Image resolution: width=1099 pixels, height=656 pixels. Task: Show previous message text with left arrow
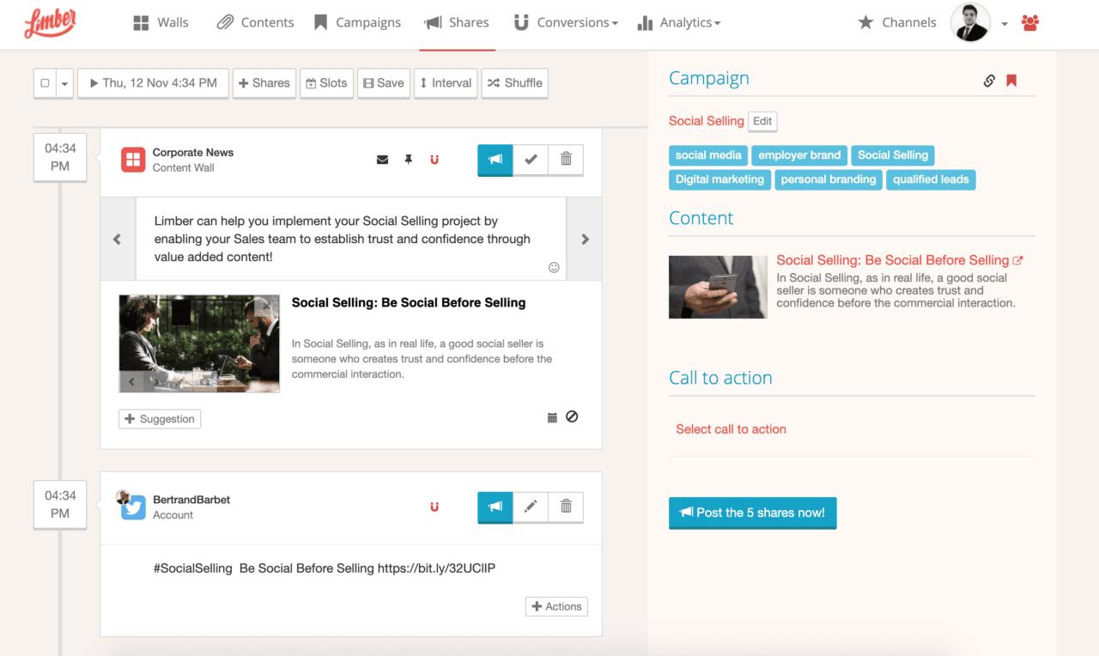pyautogui.click(x=118, y=239)
